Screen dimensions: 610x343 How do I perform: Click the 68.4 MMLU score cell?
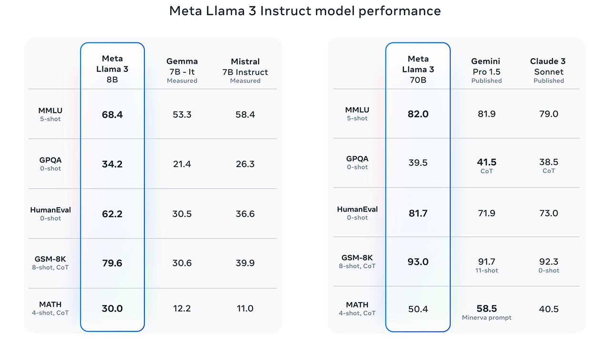click(112, 115)
